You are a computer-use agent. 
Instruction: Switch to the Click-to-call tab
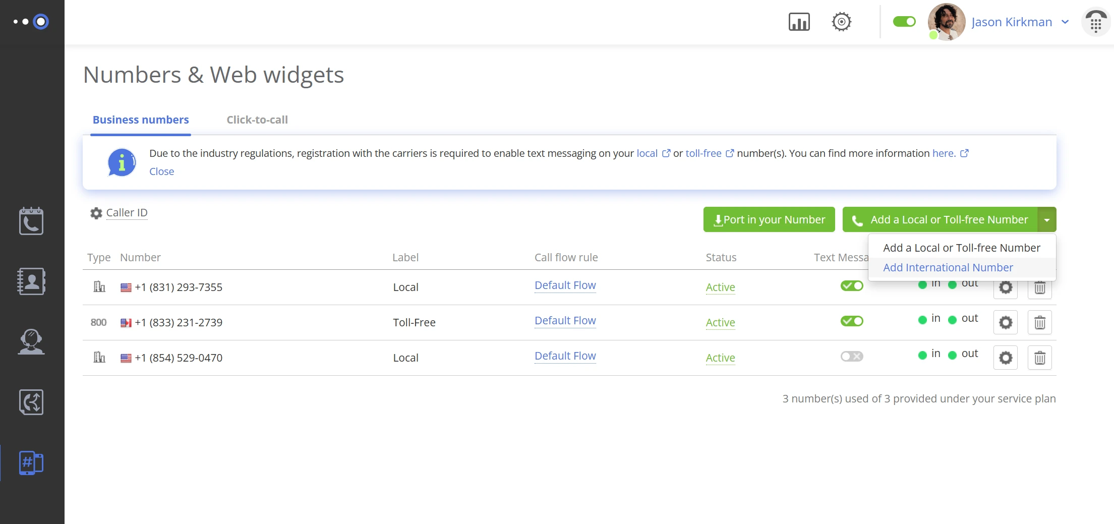tap(257, 120)
